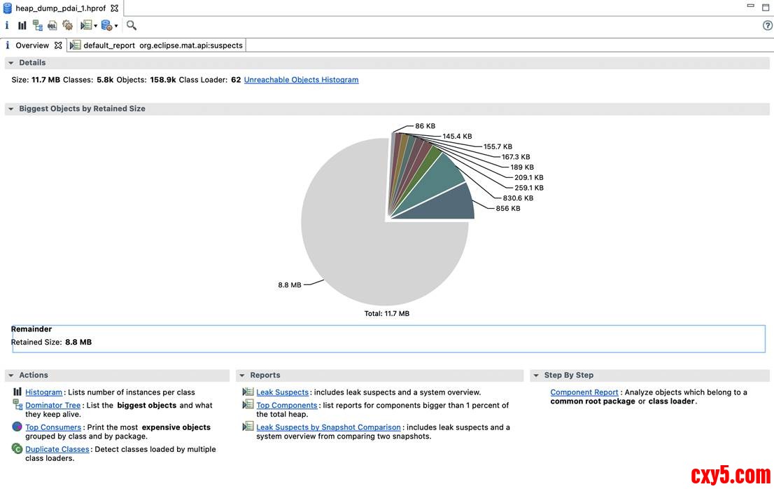
Task: Open the OQL query editor icon
Action: (x=52, y=25)
